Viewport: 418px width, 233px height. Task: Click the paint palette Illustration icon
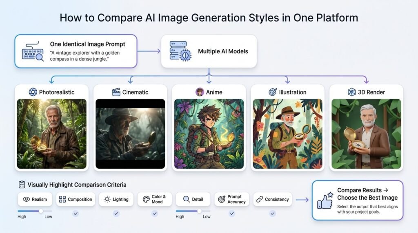point(273,92)
